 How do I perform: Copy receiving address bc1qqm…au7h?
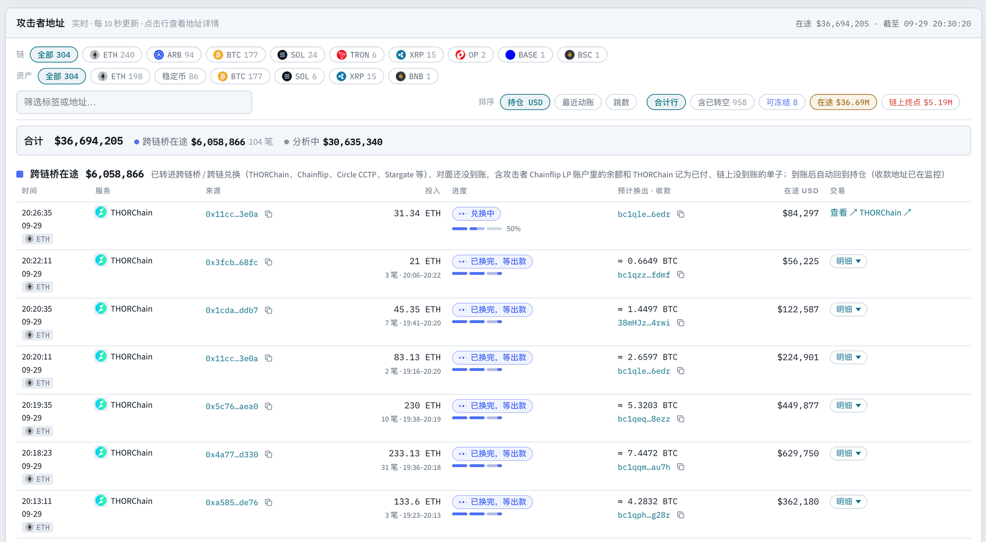681,467
